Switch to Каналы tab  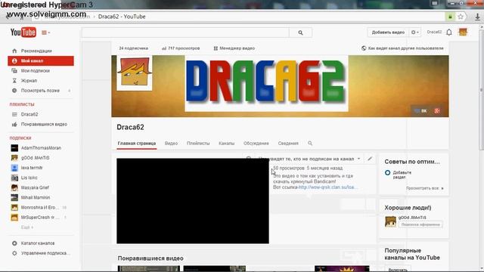(x=227, y=144)
